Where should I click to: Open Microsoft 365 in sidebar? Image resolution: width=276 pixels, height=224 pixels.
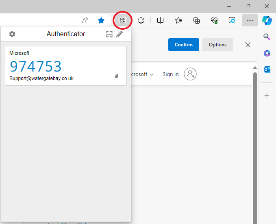pos(267,53)
